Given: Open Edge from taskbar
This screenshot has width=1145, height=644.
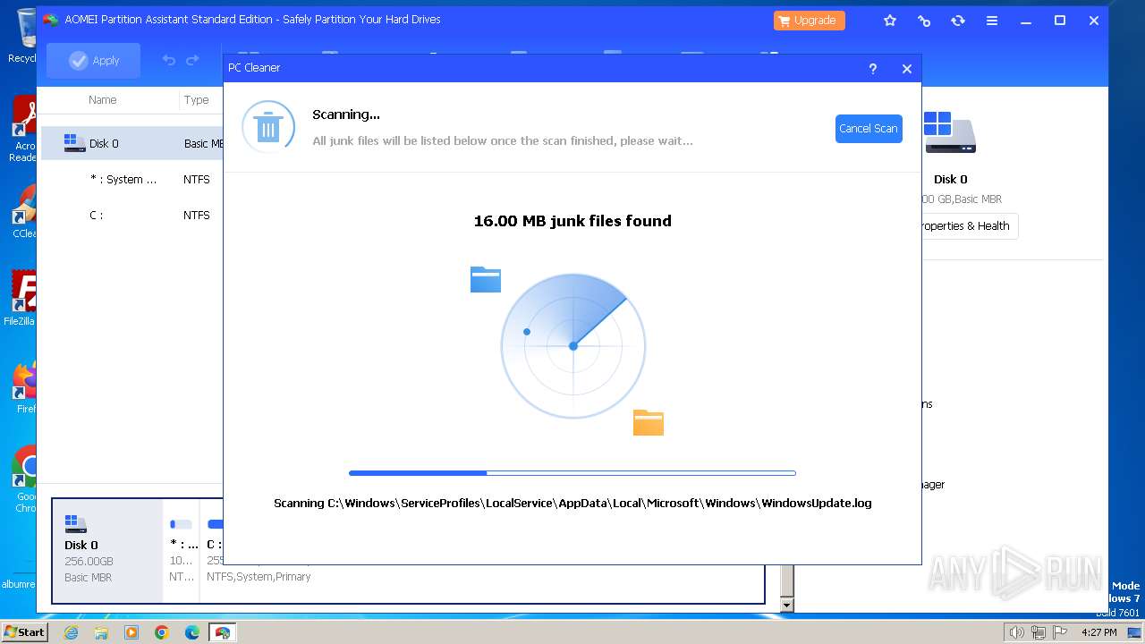Looking at the screenshot, I should point(192,632).
